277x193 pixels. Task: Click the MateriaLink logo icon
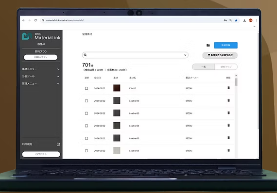point(27,36)
